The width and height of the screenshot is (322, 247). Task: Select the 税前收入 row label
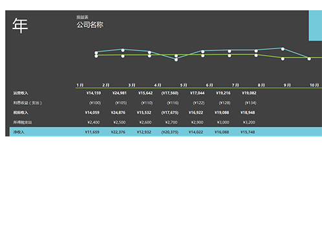21,113
